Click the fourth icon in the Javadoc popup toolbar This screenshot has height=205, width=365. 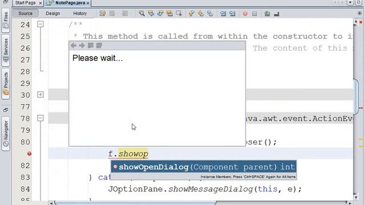pos(99,46)
